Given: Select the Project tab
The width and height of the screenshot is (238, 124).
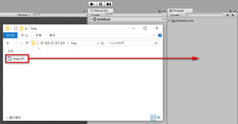Looking at the screenshot, I should (180, 11).
